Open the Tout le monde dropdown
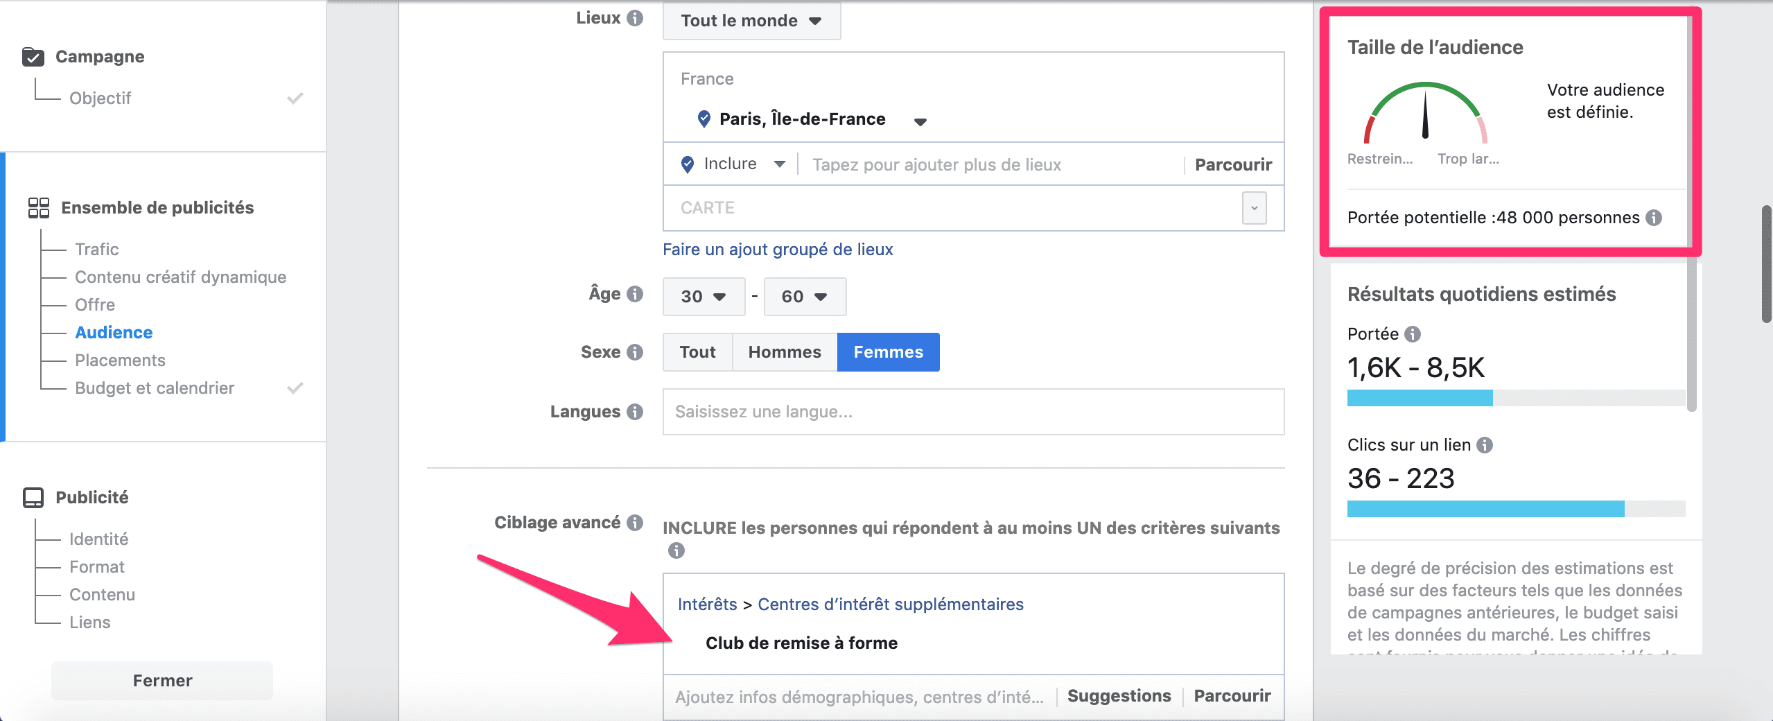 751,21
